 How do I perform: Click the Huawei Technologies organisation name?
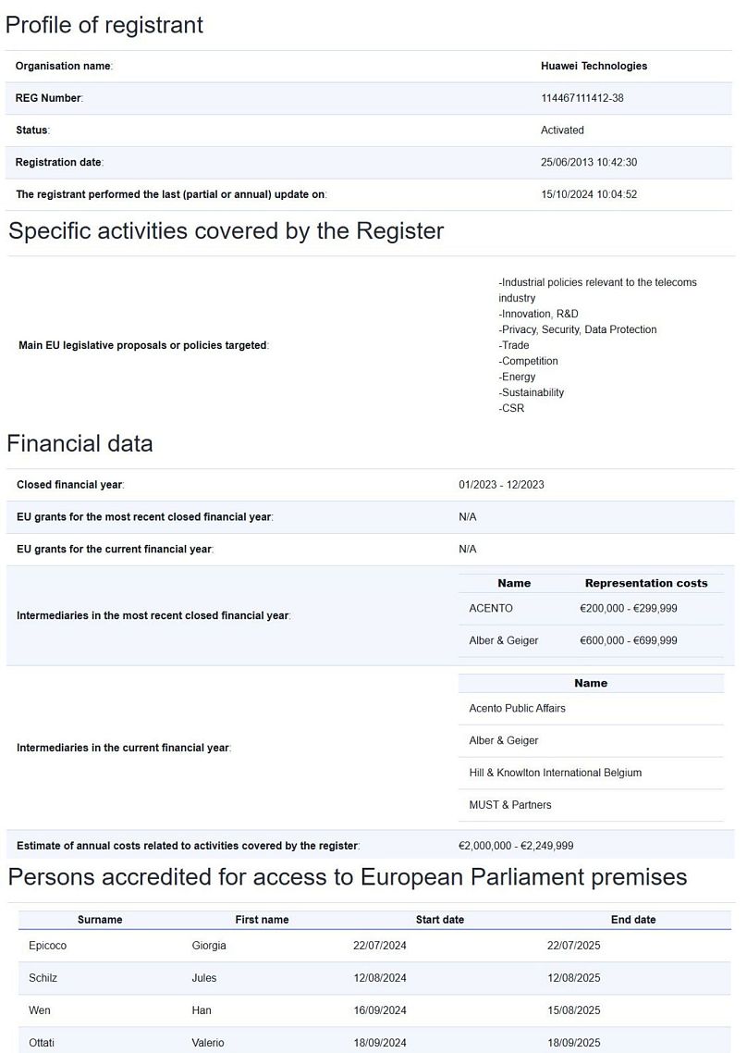tap(594, 67)
